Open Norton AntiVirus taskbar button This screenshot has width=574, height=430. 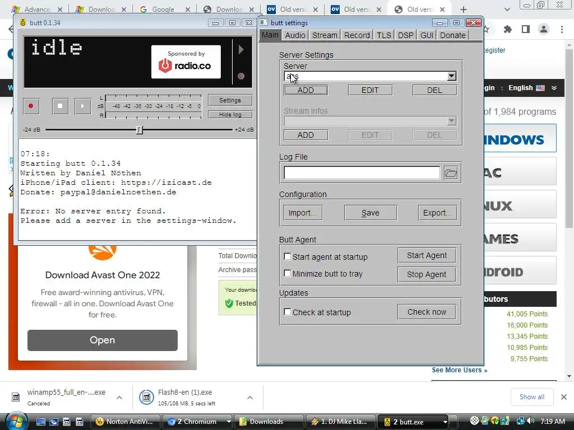(x=126, y=422)
